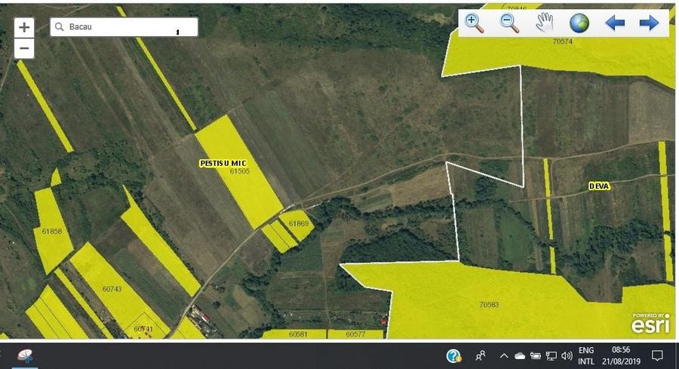This screenshot has height=369, width=679.
Task: Expand hidden system tray icons chevron
Action: (504, 356)
